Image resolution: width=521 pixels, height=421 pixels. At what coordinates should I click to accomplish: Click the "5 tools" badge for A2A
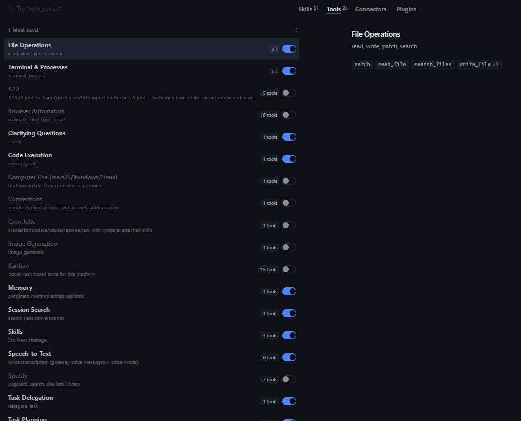point(270,93)
